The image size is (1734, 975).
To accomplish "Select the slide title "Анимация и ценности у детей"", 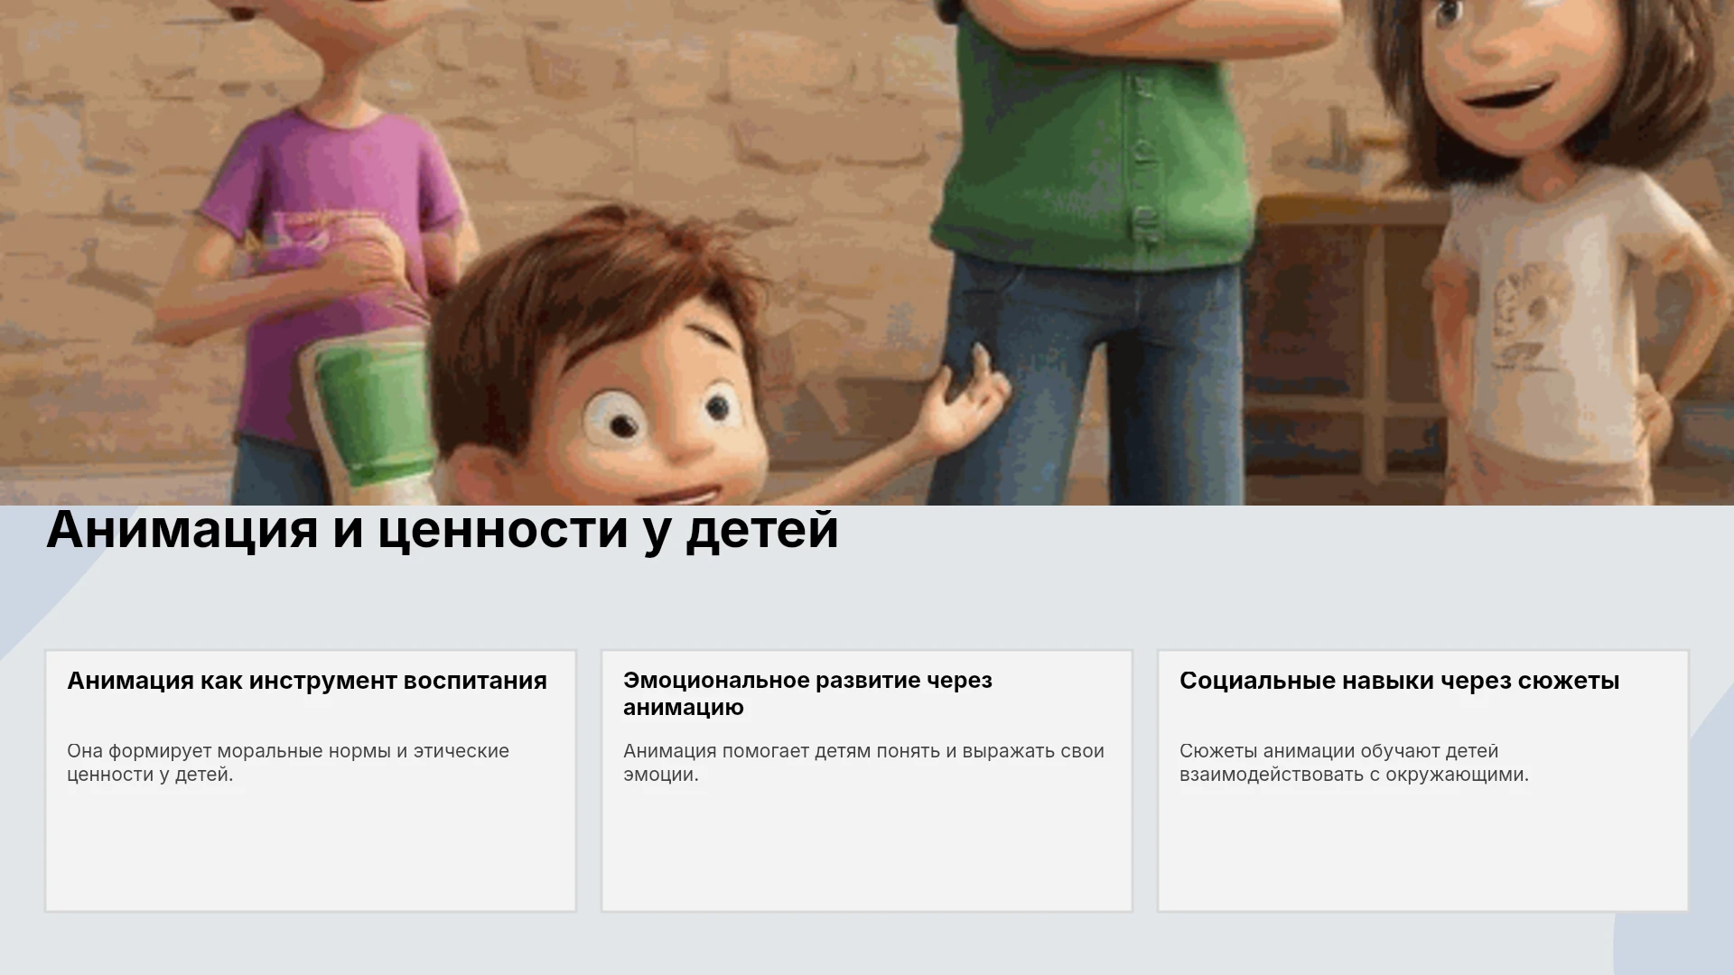I will point(443,531).
